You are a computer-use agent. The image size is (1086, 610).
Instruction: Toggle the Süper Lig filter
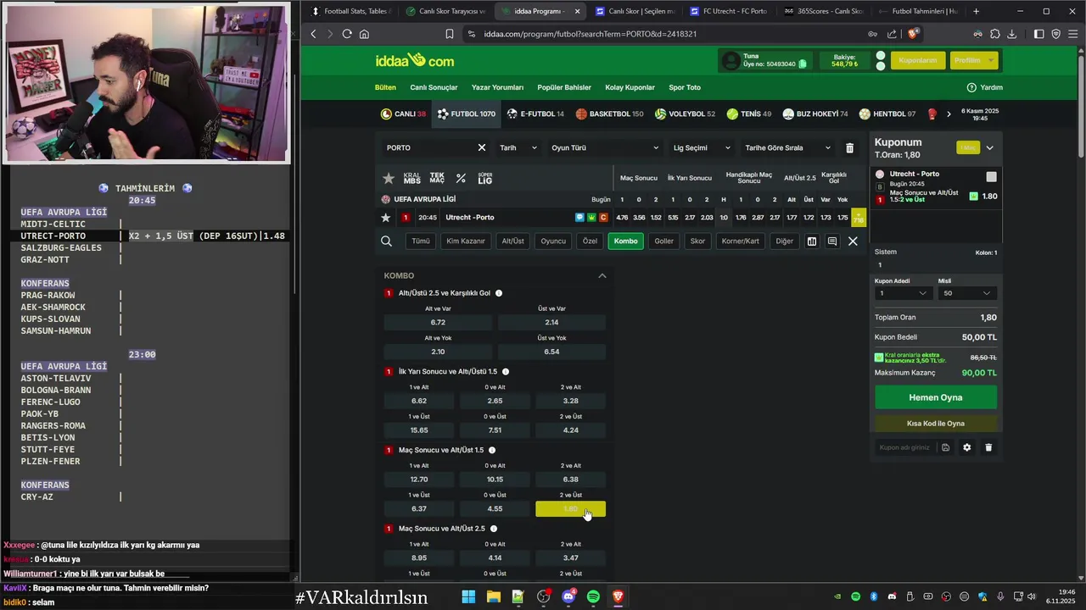click(x=484, y=178)
